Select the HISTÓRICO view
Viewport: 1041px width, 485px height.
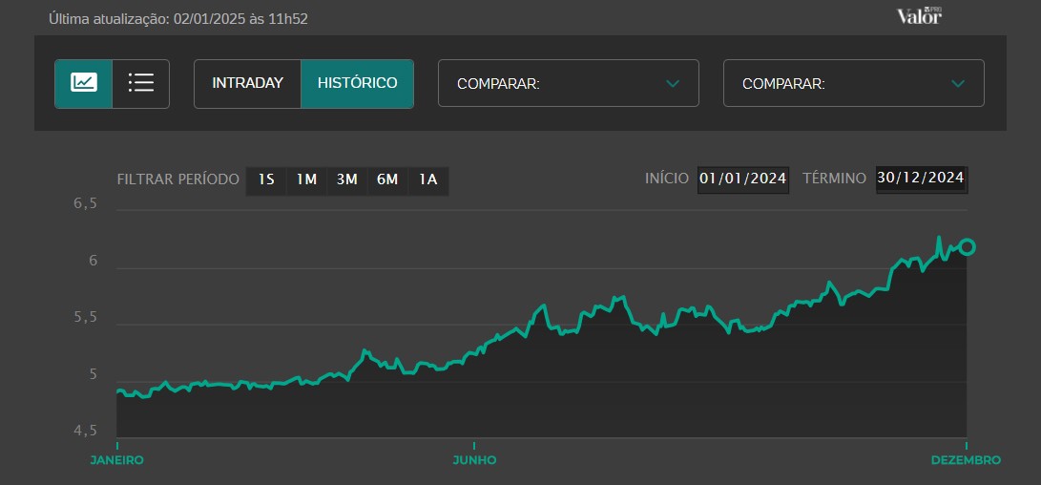[x=357, y=83]
